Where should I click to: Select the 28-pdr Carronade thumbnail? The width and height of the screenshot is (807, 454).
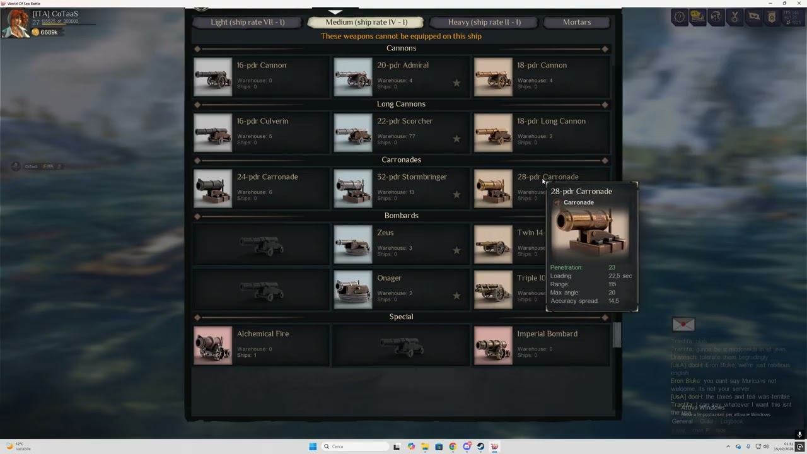coord(493,189)
